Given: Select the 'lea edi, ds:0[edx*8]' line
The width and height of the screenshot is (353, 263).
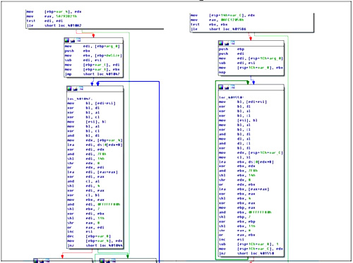Looking at the screenshot, I should (95, 145).
